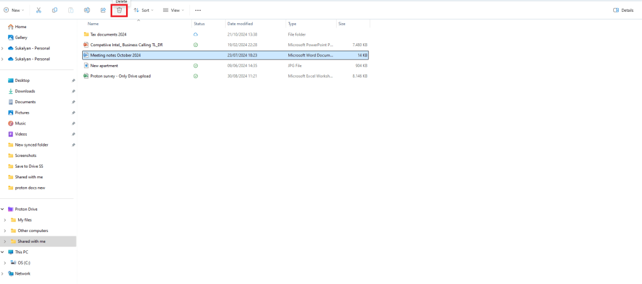Click the Delete trash can icon
Image resolution: width=642 pixels, height=284 pixels.
(119, 10)
